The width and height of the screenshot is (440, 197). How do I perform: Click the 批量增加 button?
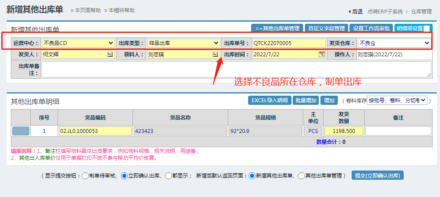pos(305,100)
